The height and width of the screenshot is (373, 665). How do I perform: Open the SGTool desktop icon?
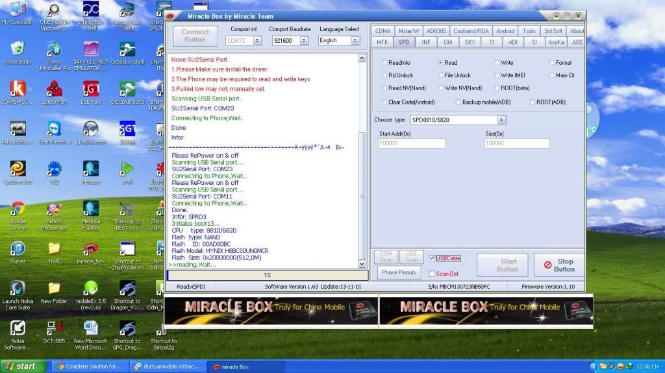[x=127, y=133]
